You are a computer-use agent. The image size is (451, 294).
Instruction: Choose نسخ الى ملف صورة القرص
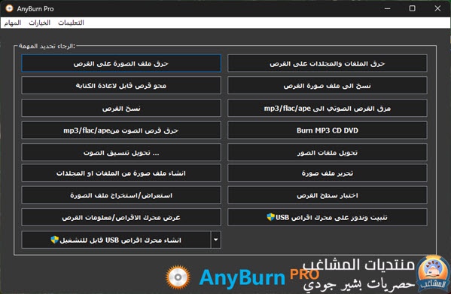(x=328, y=85)
